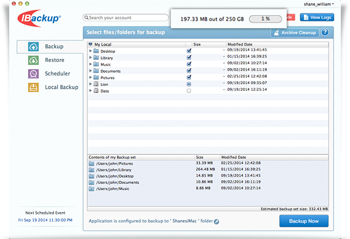Click folder icon for /Users/john/Music
This screenshot has width=350, height=239.
[91, 189]
